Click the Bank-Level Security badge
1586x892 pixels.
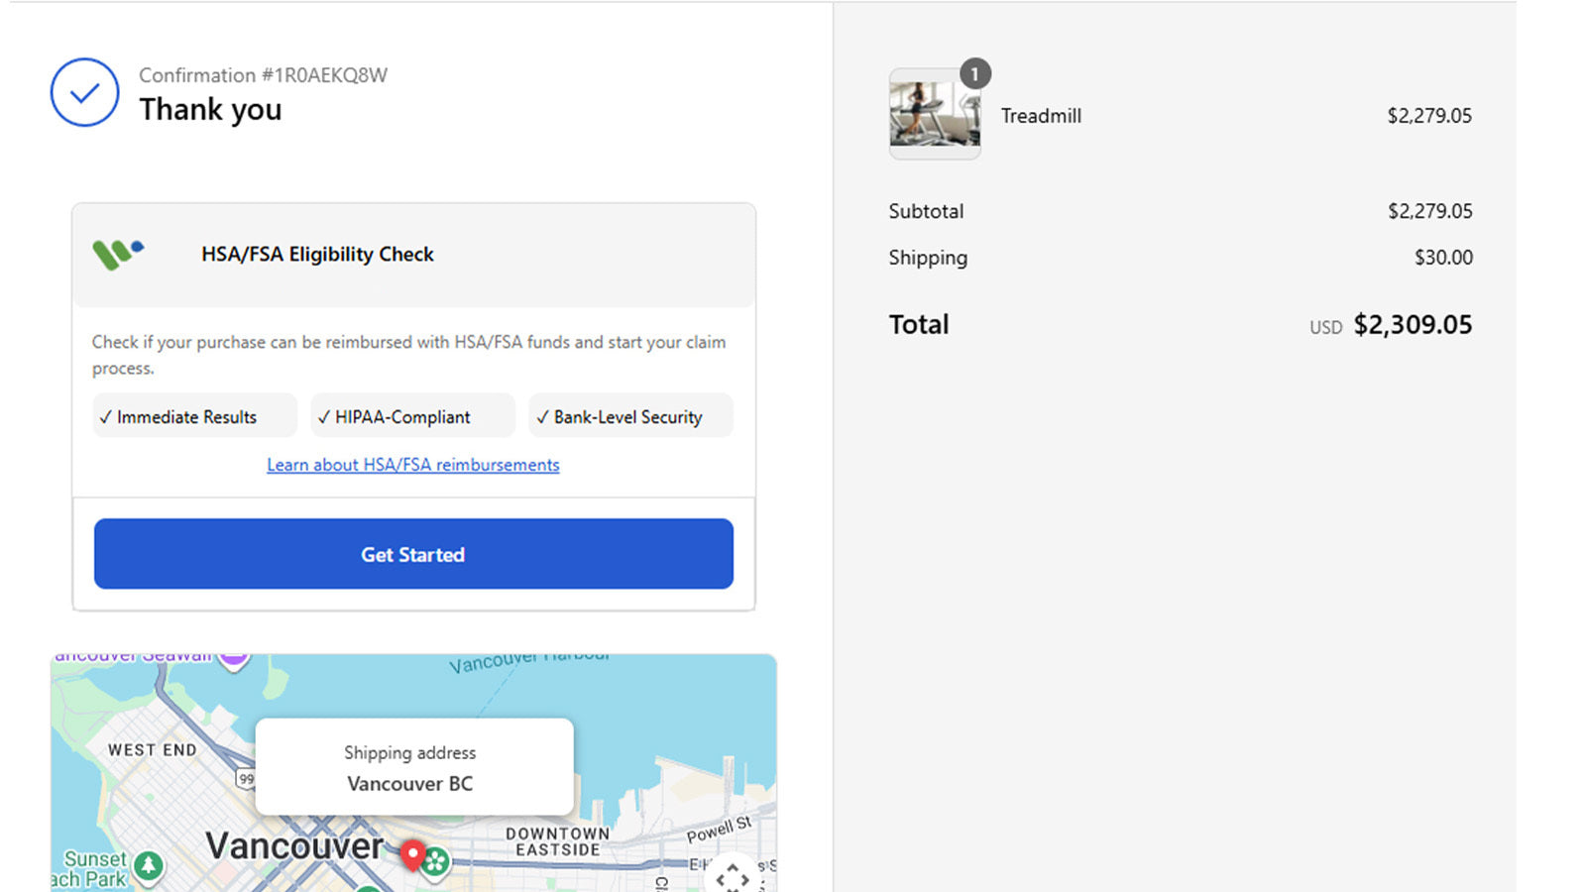[x=631, y=416]
